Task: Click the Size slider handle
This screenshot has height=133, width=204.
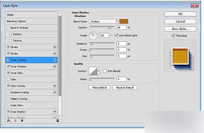Action: point(91,56)
